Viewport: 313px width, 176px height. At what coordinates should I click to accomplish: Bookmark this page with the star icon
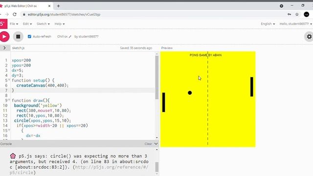tap(297, 14)
